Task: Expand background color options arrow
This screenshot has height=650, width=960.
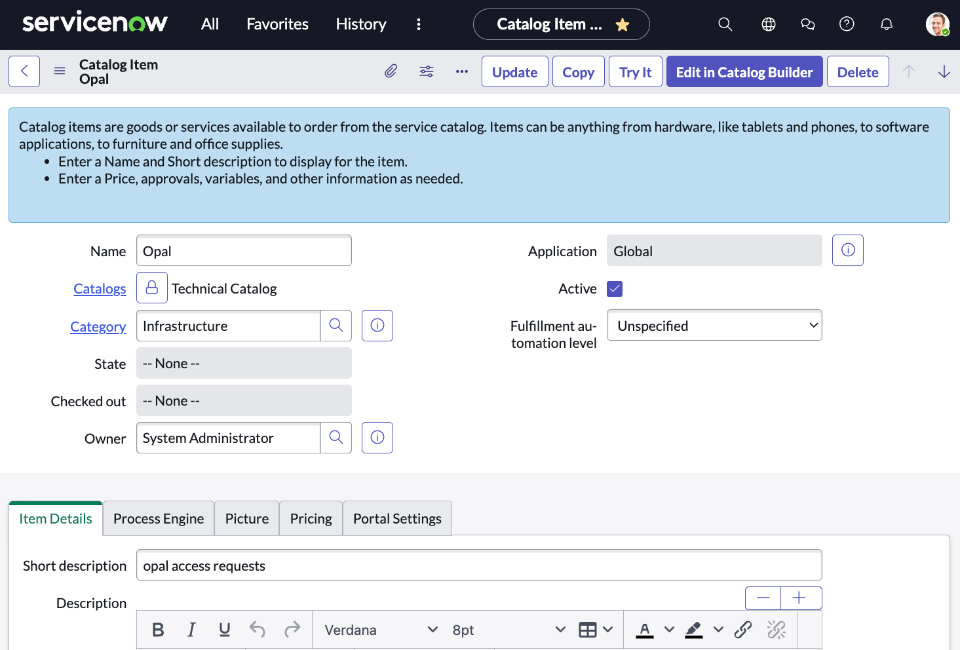Action: (718, 630)
